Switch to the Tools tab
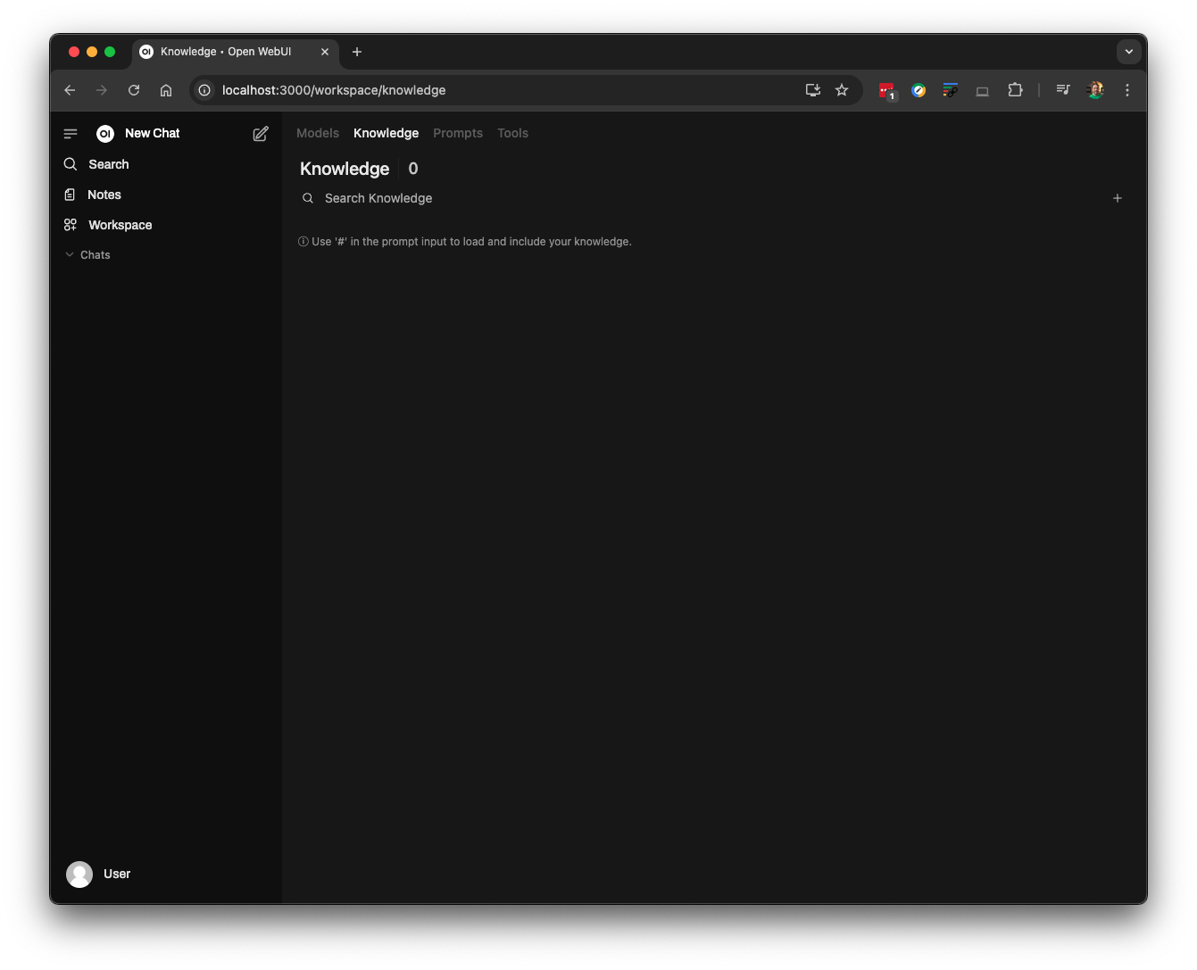The height and width of the screenshot is (970, 1197). coord(512,133)
